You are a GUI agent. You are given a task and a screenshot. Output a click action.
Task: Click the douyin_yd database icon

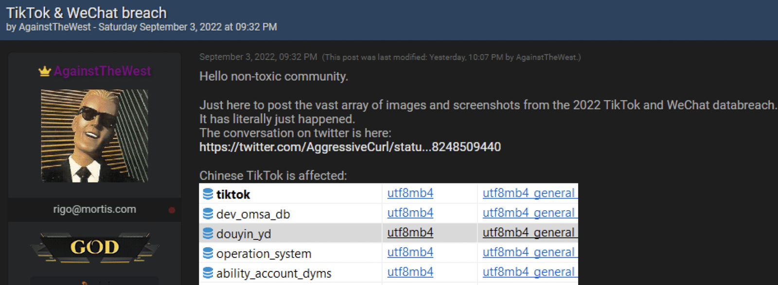[208, 234]
